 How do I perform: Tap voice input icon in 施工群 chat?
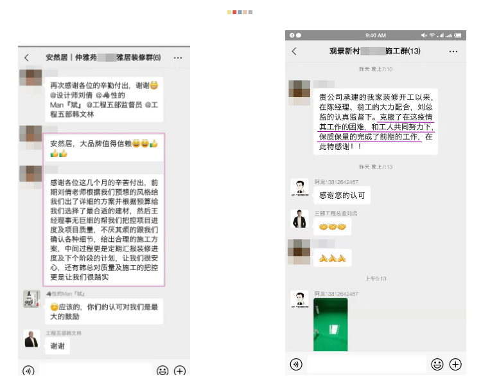point(296,364)
